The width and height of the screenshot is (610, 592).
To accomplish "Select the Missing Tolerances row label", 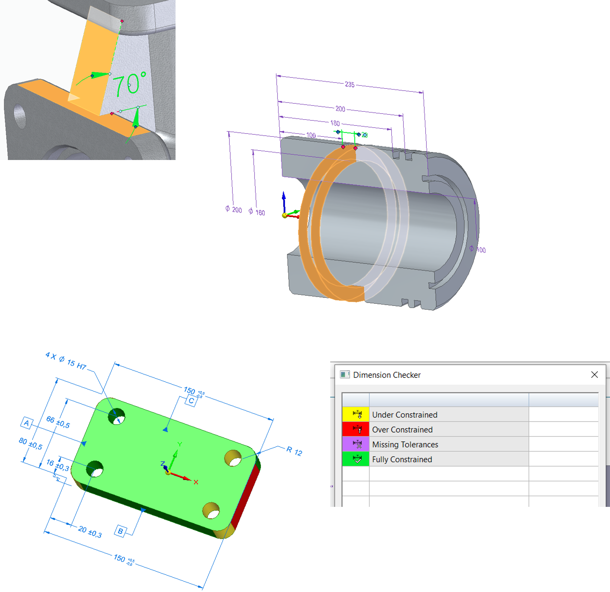I will (405, 445).
